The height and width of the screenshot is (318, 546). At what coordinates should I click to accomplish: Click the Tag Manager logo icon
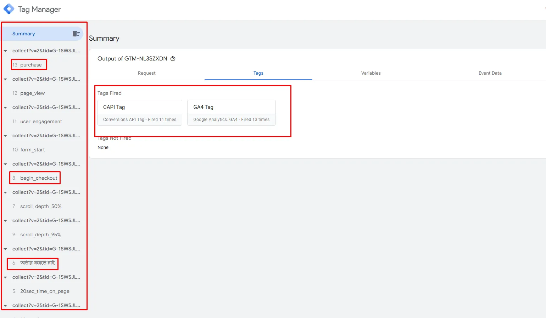pyautogui.click(x=9, y=9)
